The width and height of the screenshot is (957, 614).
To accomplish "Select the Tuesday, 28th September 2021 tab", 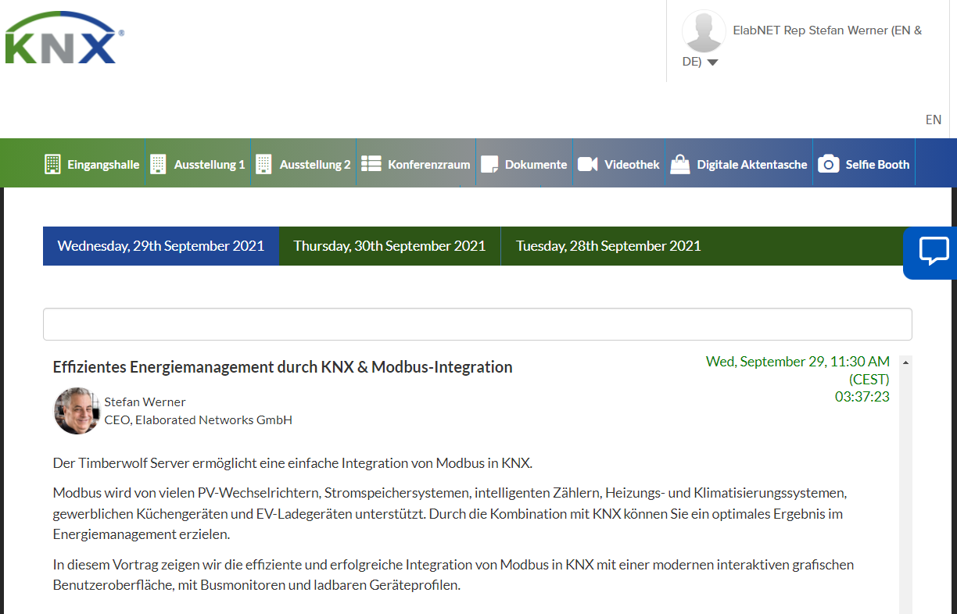I will (608, 246).
